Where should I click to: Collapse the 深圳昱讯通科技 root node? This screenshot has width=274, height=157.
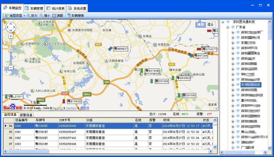click(223, 22)
